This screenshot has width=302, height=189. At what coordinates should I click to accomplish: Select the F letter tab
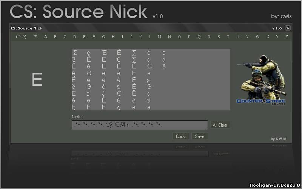click(94, 37)
